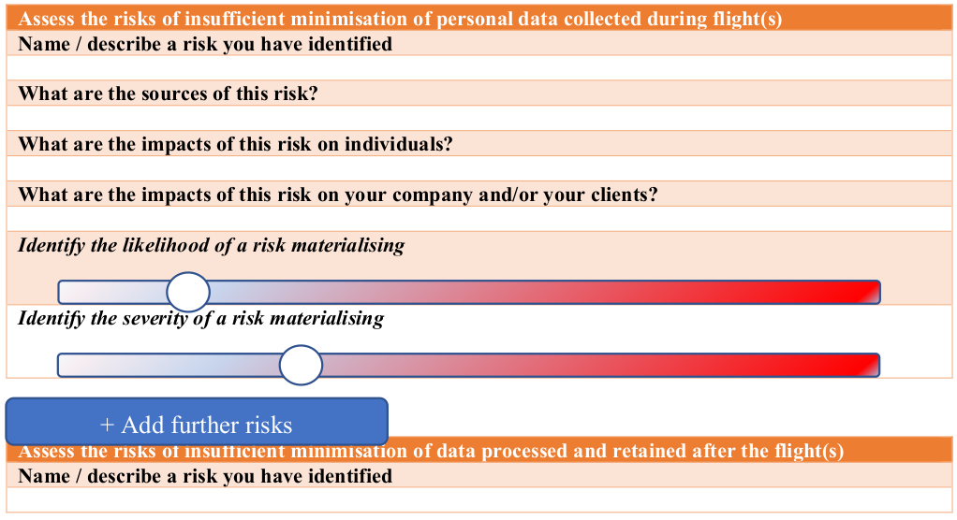Click the empty field below the sources of risk question
This screenshot has width=957, height=520.
point(479,118)
